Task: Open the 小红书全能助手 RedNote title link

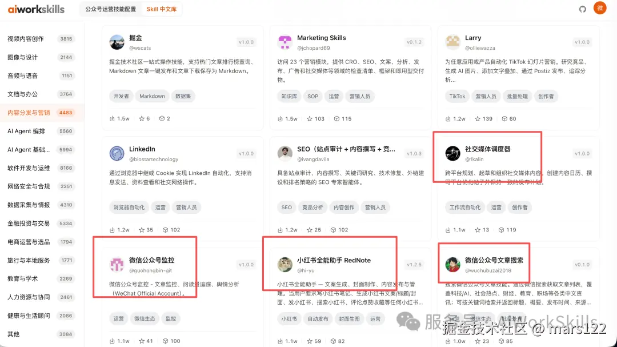Action: click(x=334, y=260)
